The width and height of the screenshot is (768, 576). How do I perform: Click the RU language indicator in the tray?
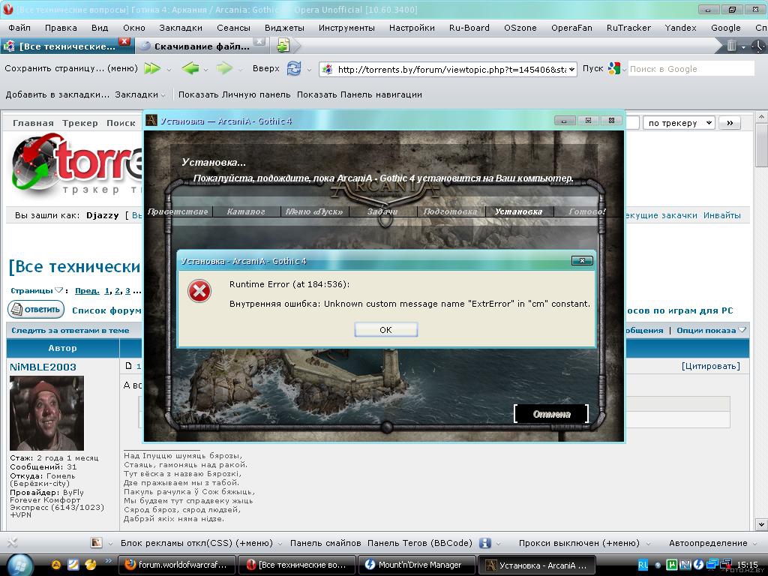(x=643, y=565)
